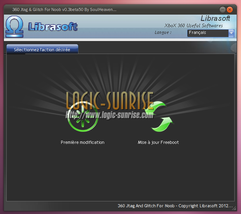Open the www.logic-sunrise.com URL text
The image size is (241, 214).
click(110, 115)
